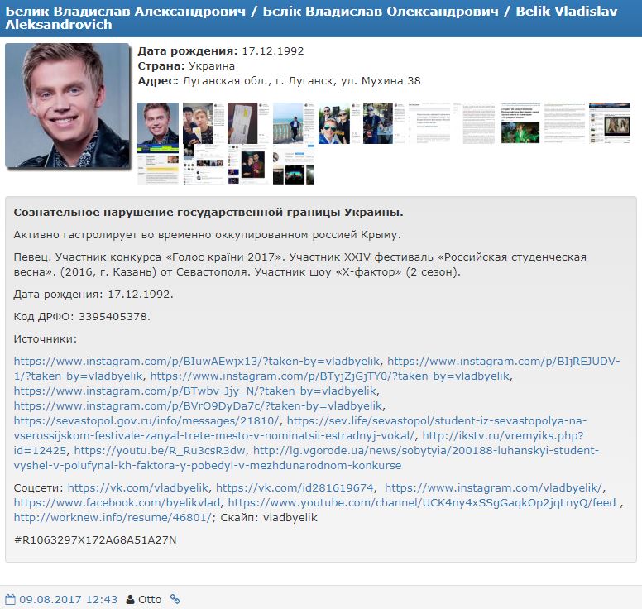The image size is (642, 609).
Task: Open group selfie with sunglasses thumbnail
Action: pos(339,122)
